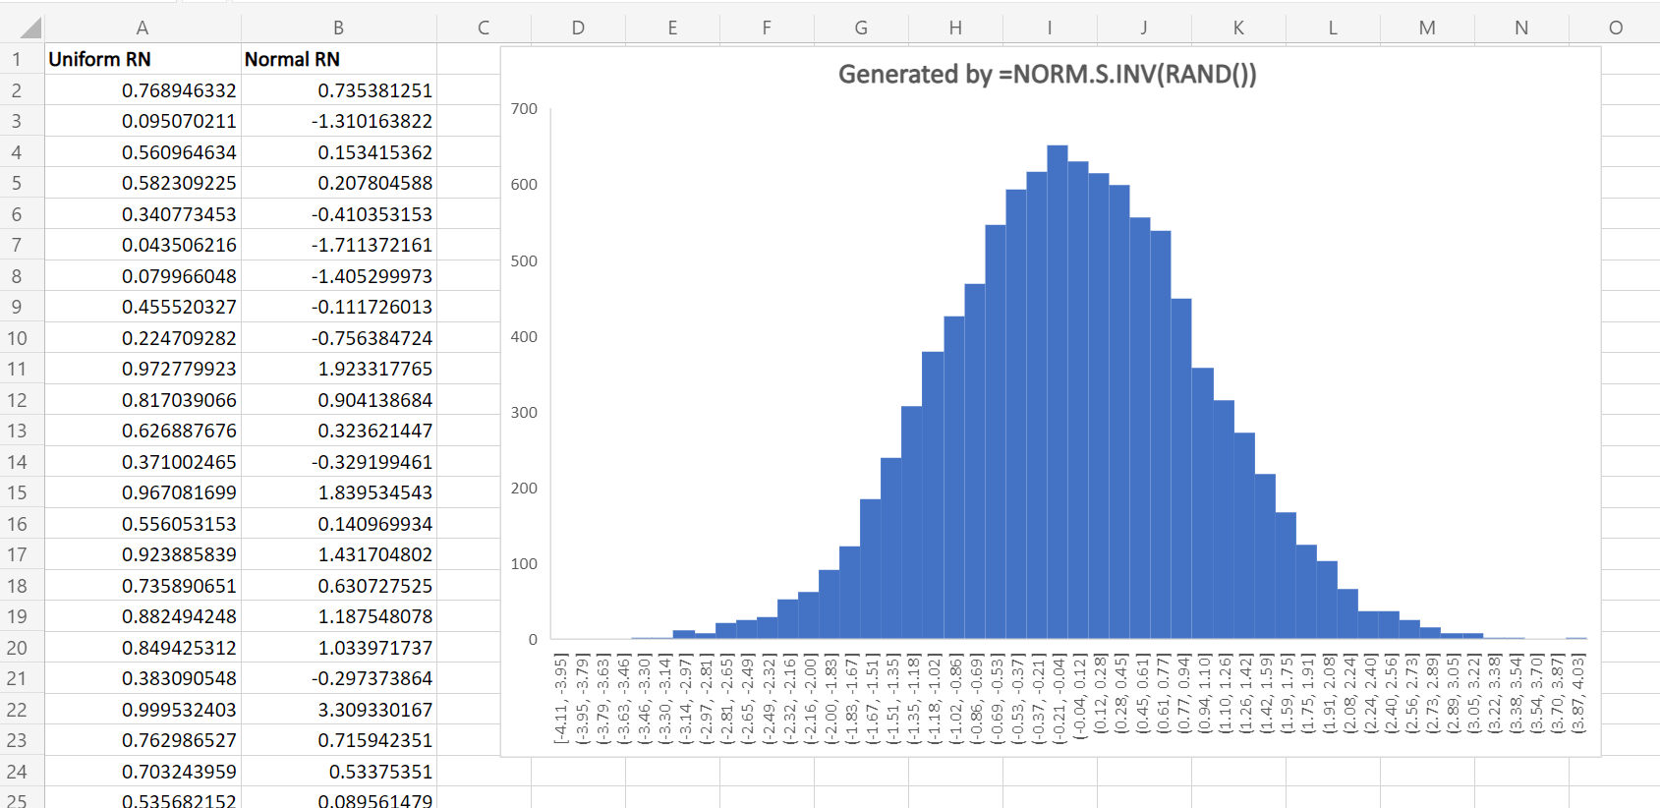This screenshot has width=1660, height=808.
Task: Click the tallest histogram bar near 650
Action: point(1058,392)
